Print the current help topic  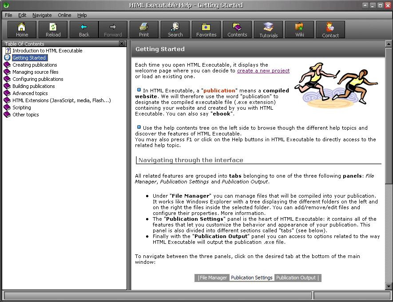144,30
